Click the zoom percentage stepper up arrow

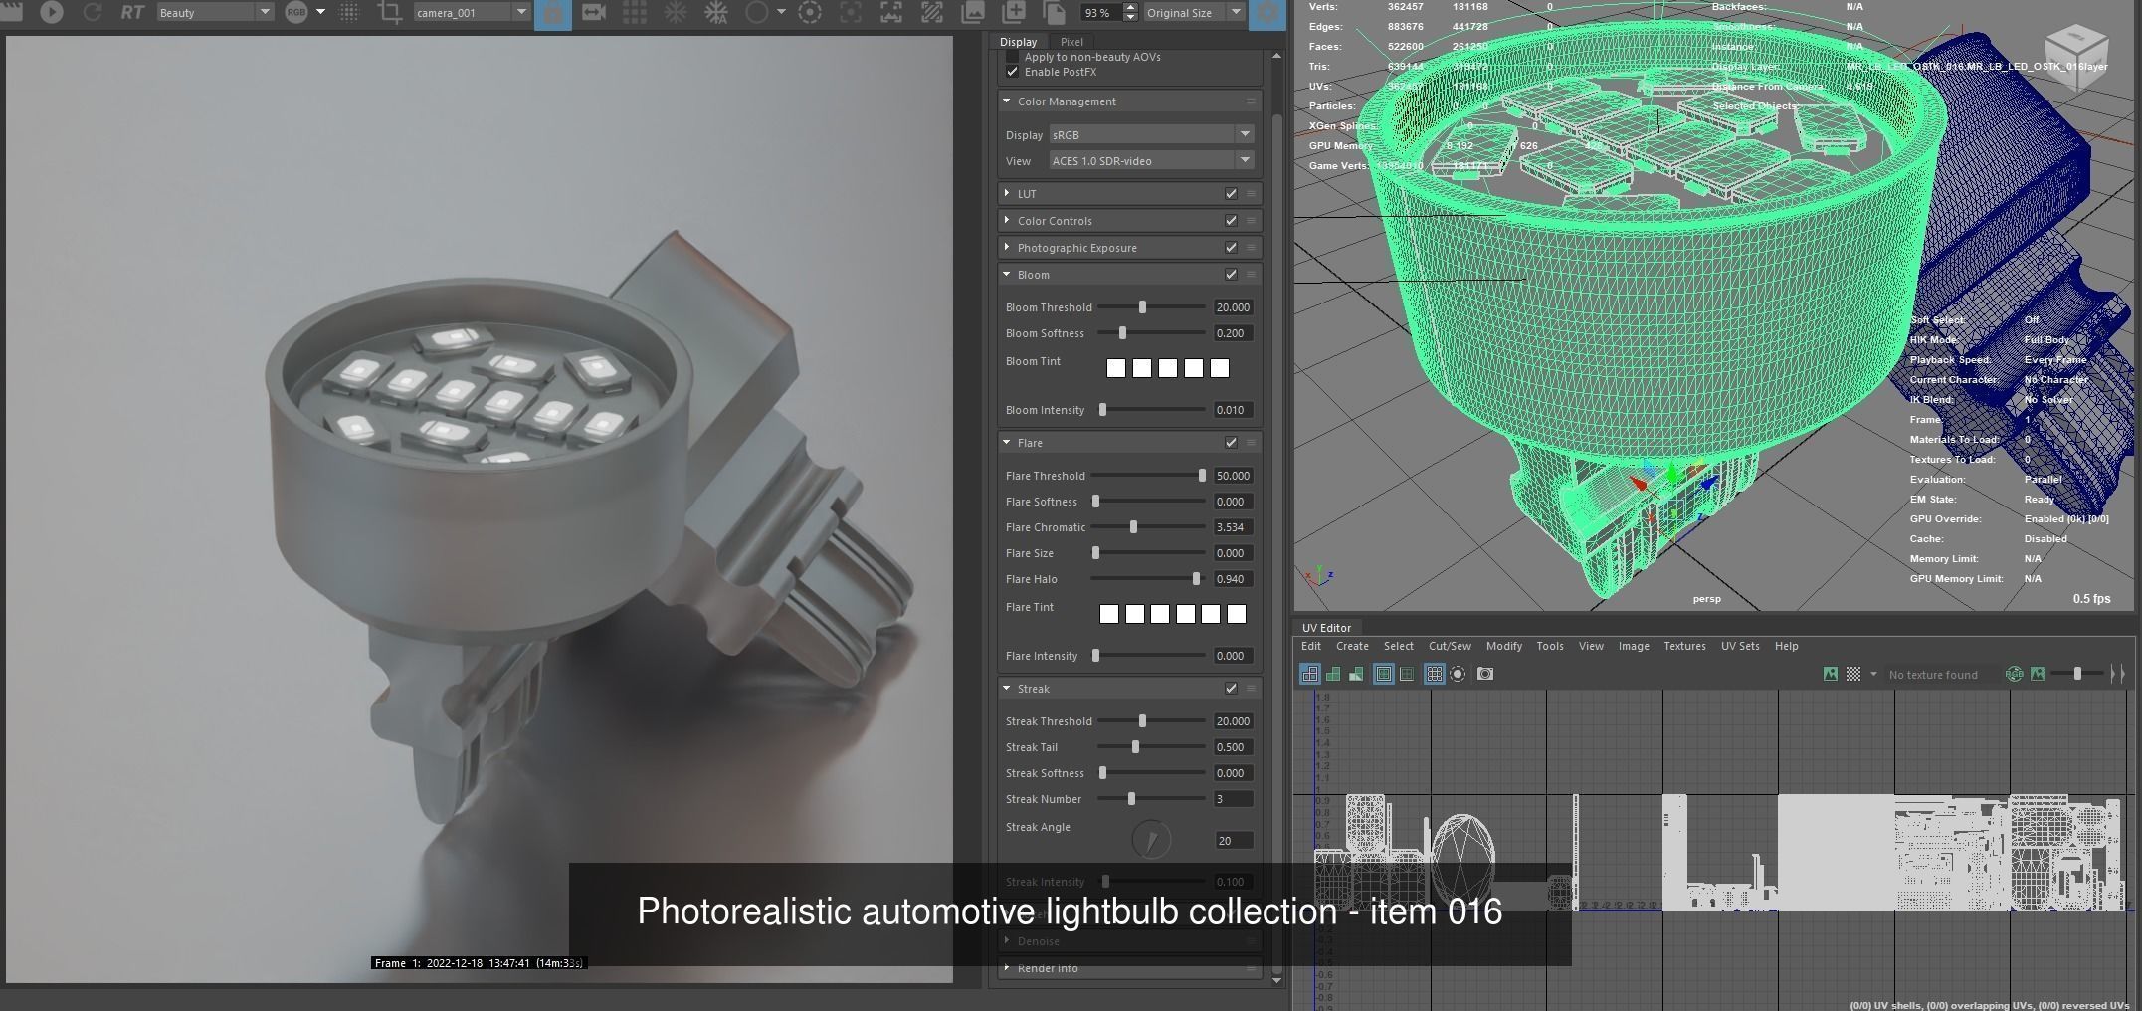pyautogui.click(x=1130, y=7)
